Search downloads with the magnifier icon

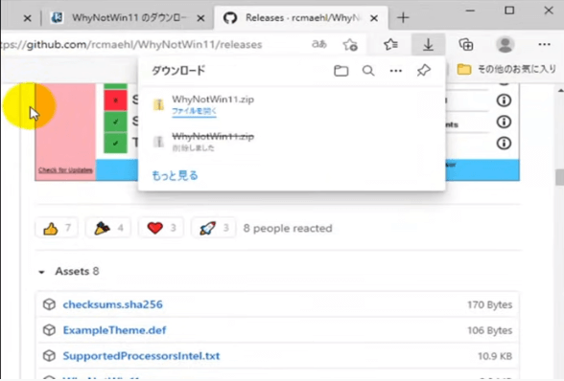[368, 71]
